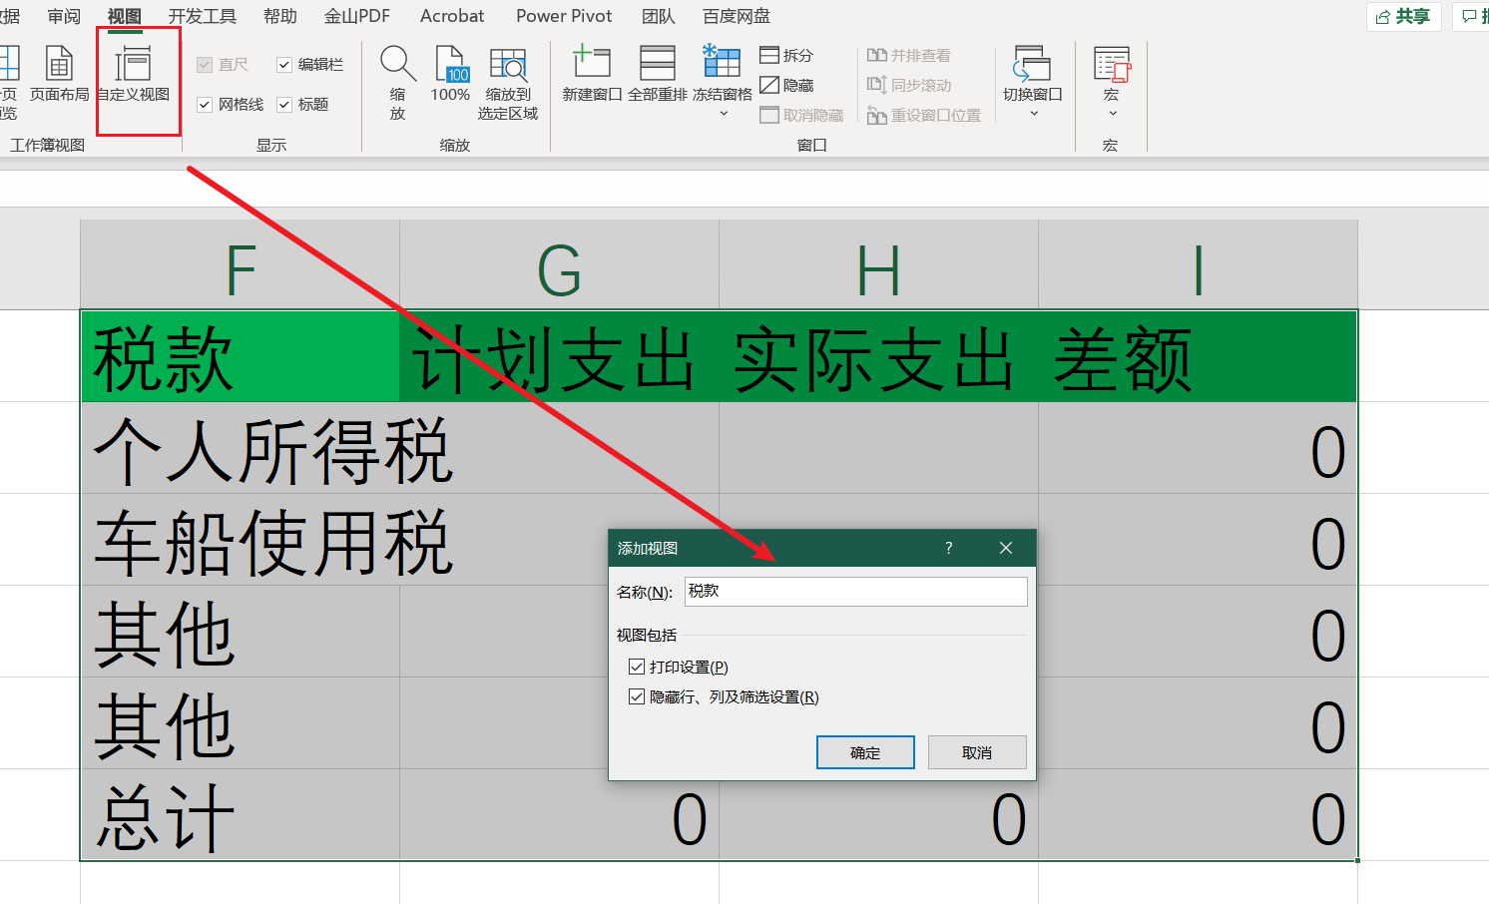Expand the Macros dropdown arrow
The width and height of the screenshot is (1489, 904).
[x=1112, y=114]
